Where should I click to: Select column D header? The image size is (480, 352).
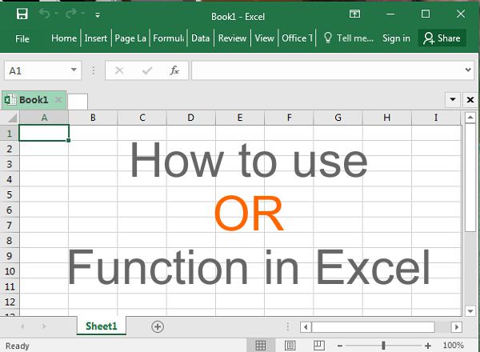pos(191,118)
